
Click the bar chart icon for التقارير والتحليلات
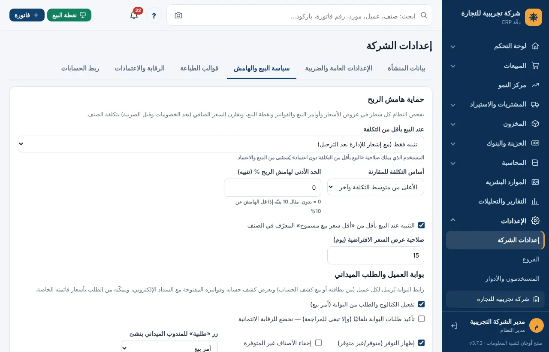point(535,201)
